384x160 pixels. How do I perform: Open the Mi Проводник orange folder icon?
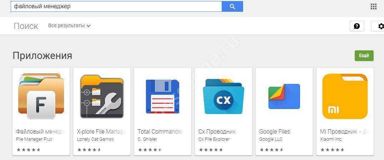point(345,96)
